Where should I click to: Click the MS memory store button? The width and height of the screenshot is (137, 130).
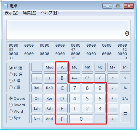(100, 67)
